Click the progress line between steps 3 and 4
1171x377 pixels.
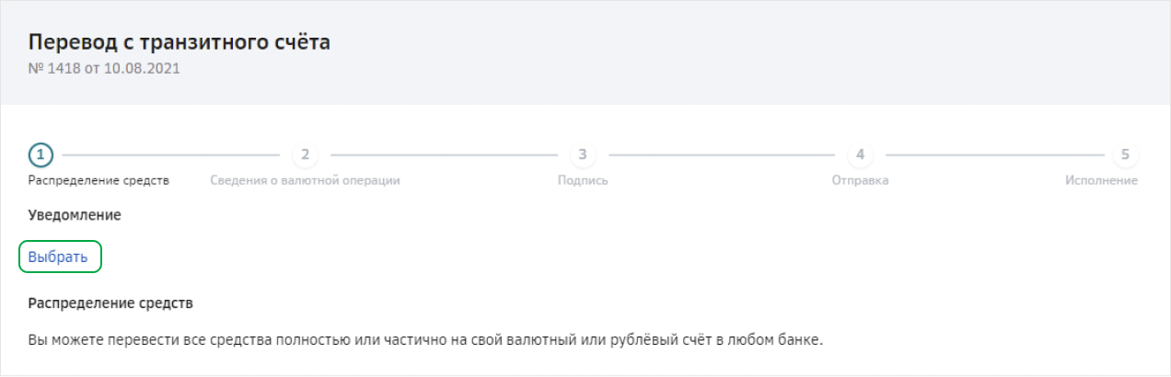pos(721,154)
